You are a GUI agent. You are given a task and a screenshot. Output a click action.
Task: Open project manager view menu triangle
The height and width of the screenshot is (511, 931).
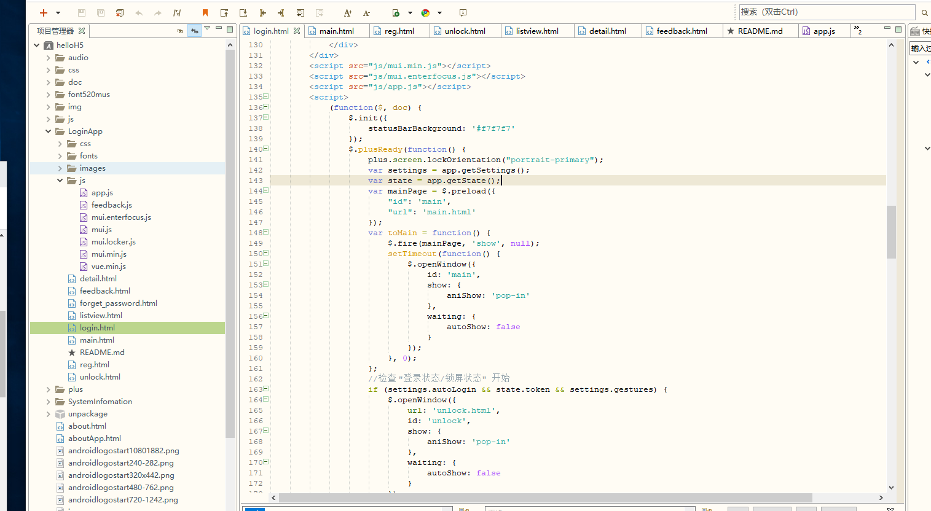click(x=207, y=28)
